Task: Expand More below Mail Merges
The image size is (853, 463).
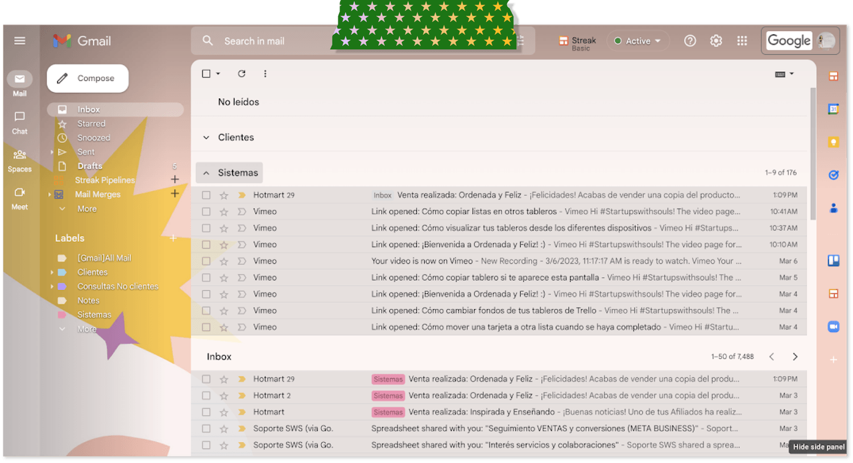Action: (87, 208)
